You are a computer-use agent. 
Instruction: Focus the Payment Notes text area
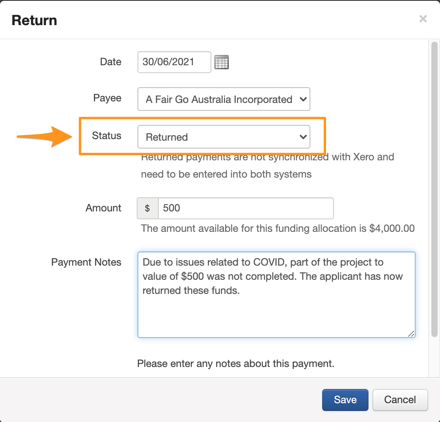tap(276, 306)
